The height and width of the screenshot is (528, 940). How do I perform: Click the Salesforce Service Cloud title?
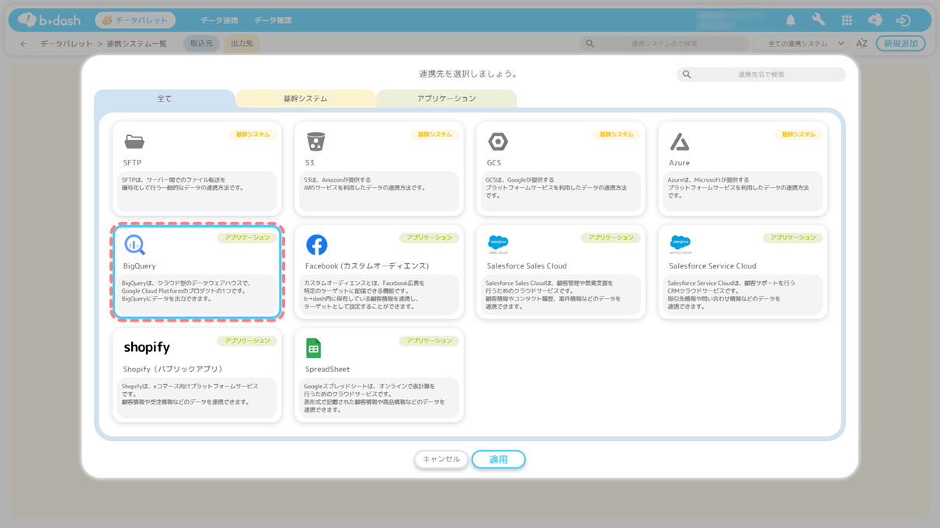(x=712, y=266)
